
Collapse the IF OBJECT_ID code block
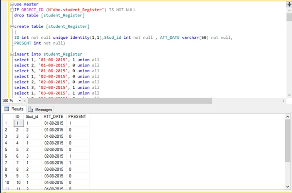(x=12, y=10)
